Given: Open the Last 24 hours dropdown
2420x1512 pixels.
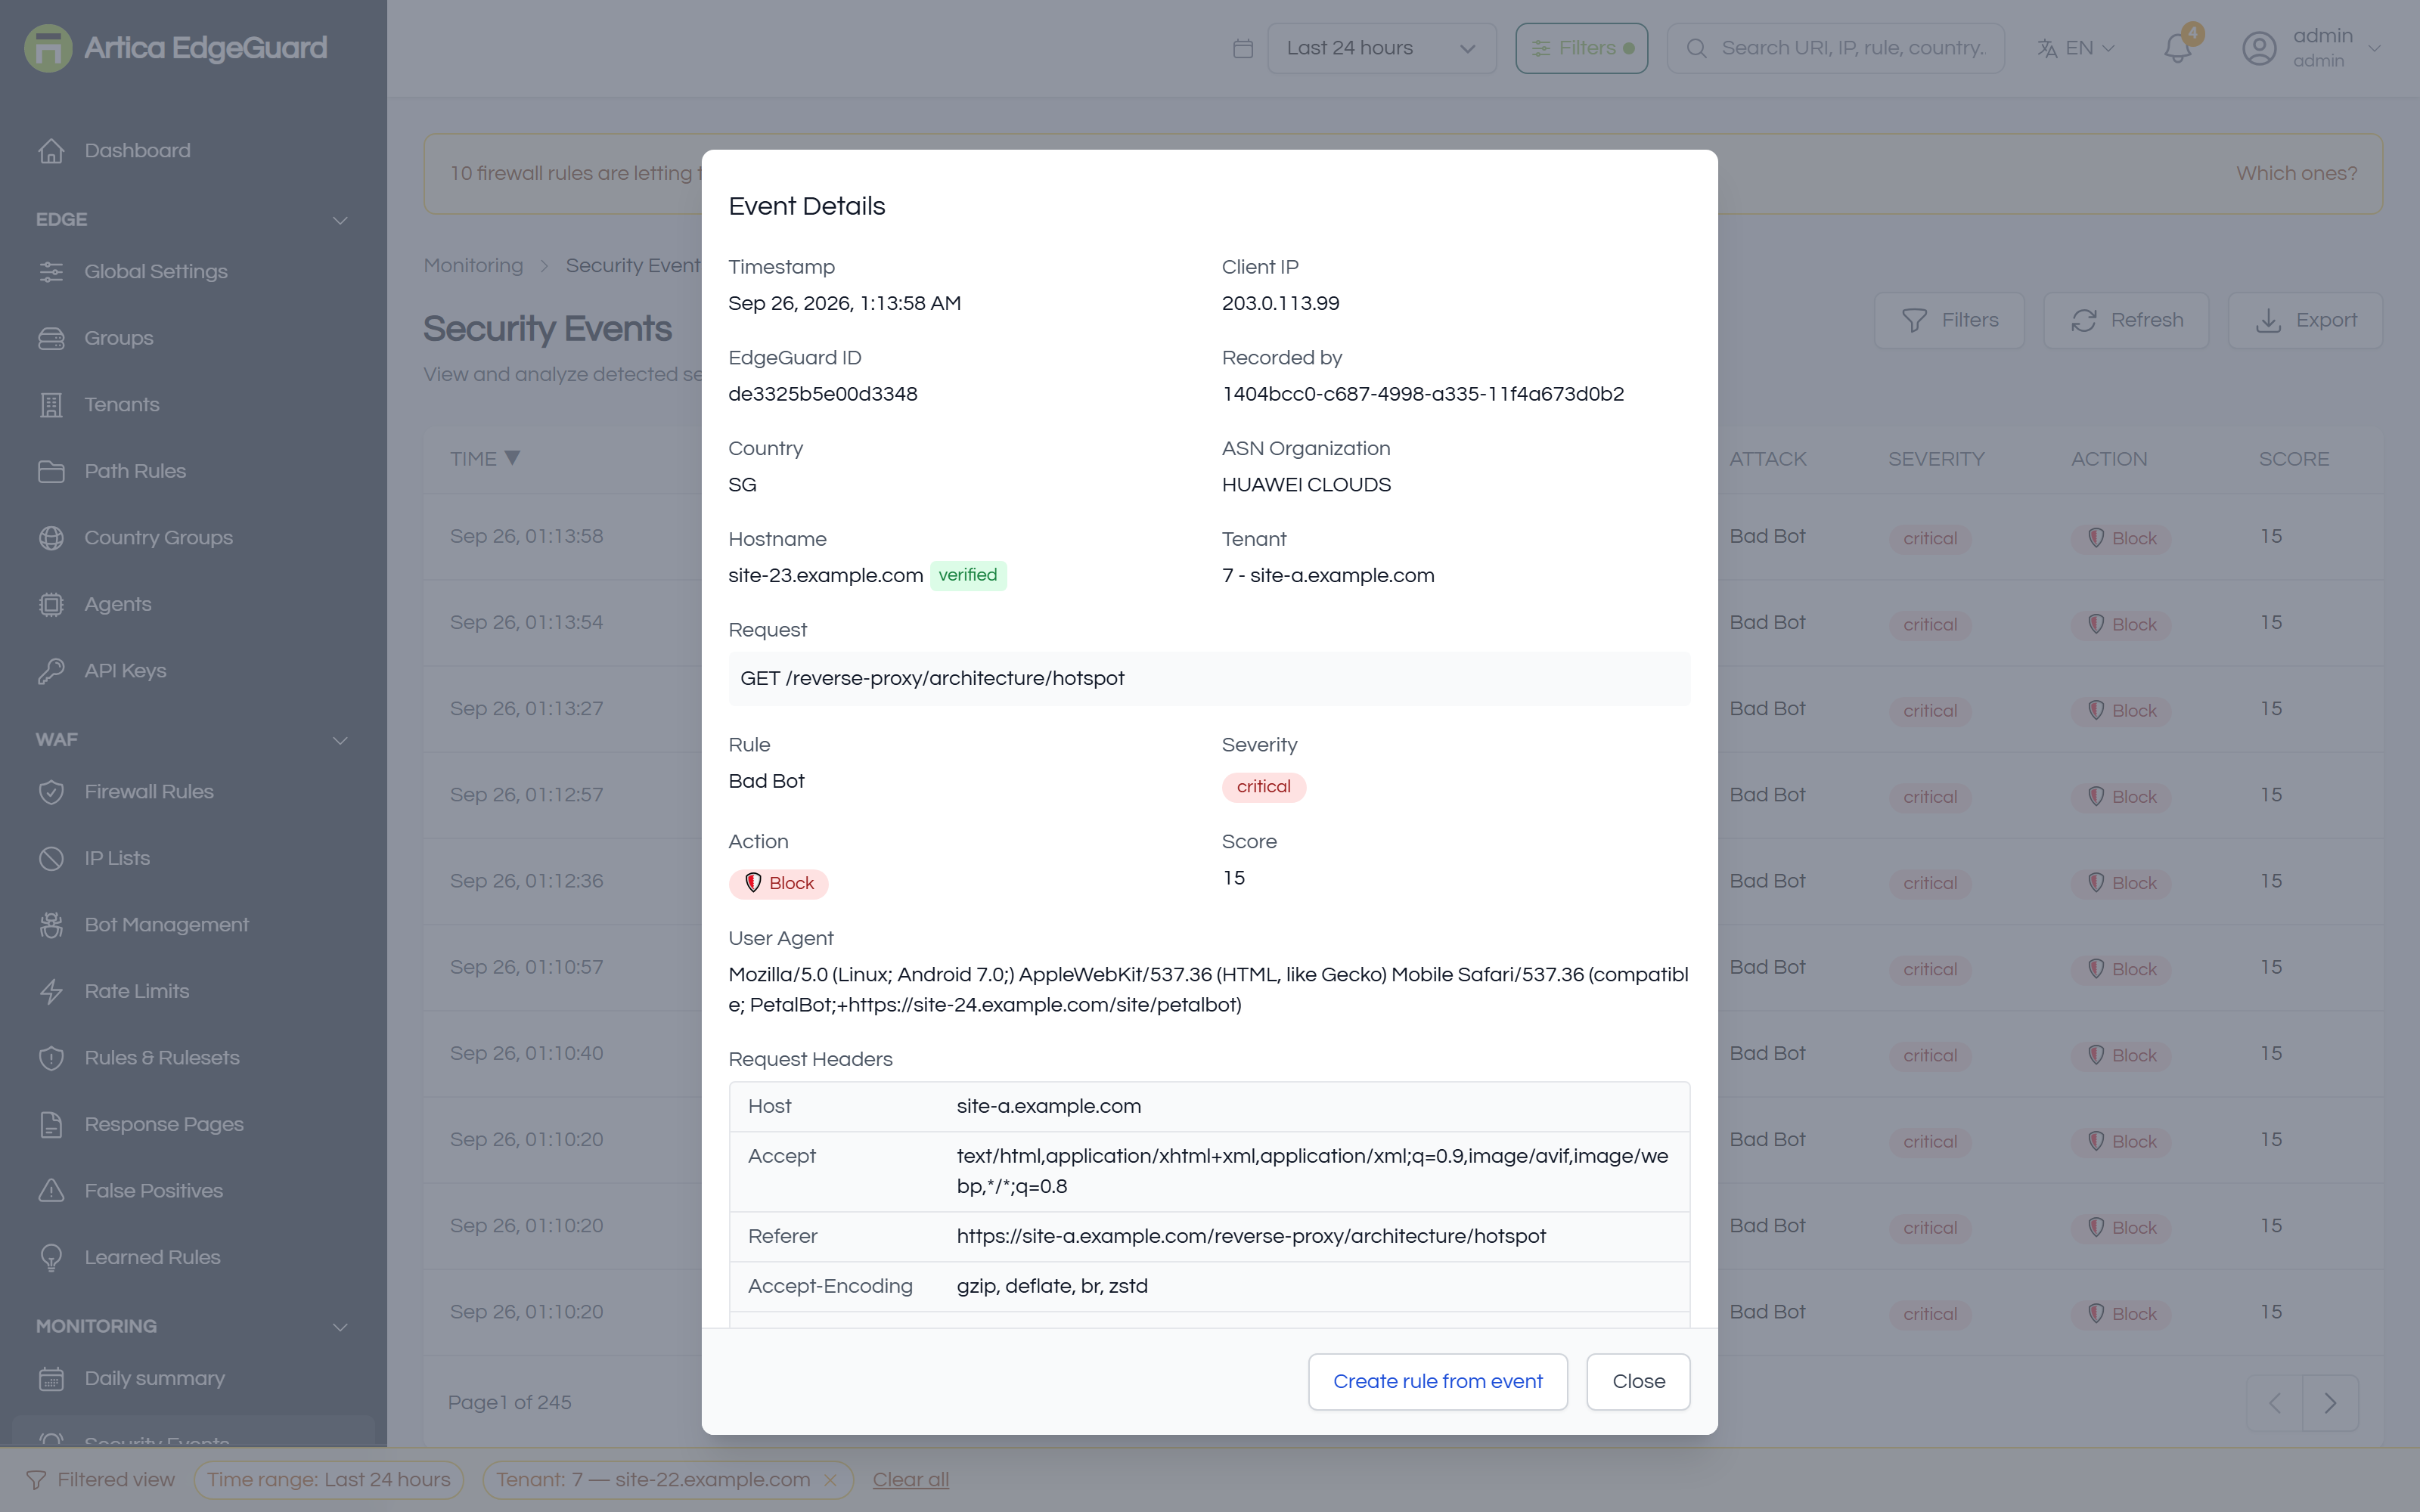Looking at the screenshot, I should pyautogui.click(x=1381, y=48).
